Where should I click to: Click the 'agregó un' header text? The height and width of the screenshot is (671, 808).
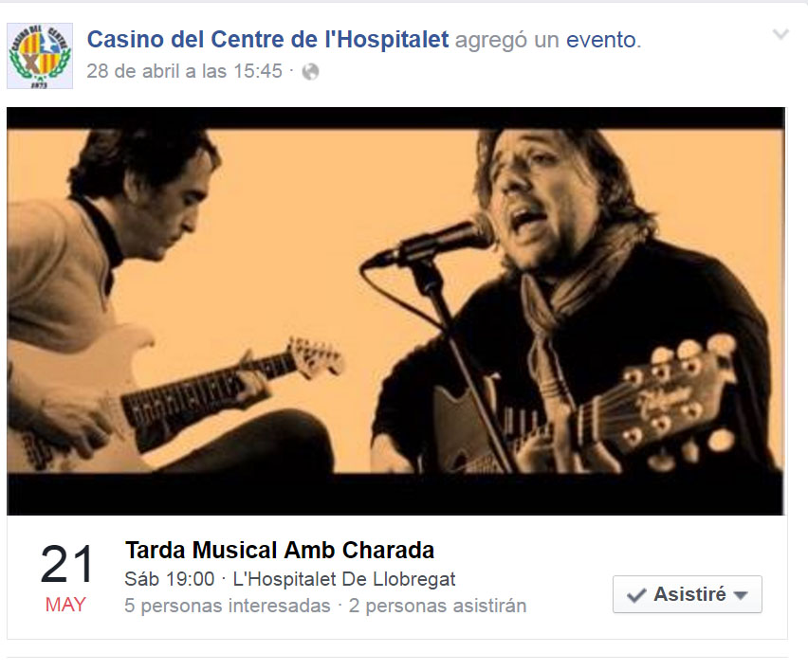point(507,40)
